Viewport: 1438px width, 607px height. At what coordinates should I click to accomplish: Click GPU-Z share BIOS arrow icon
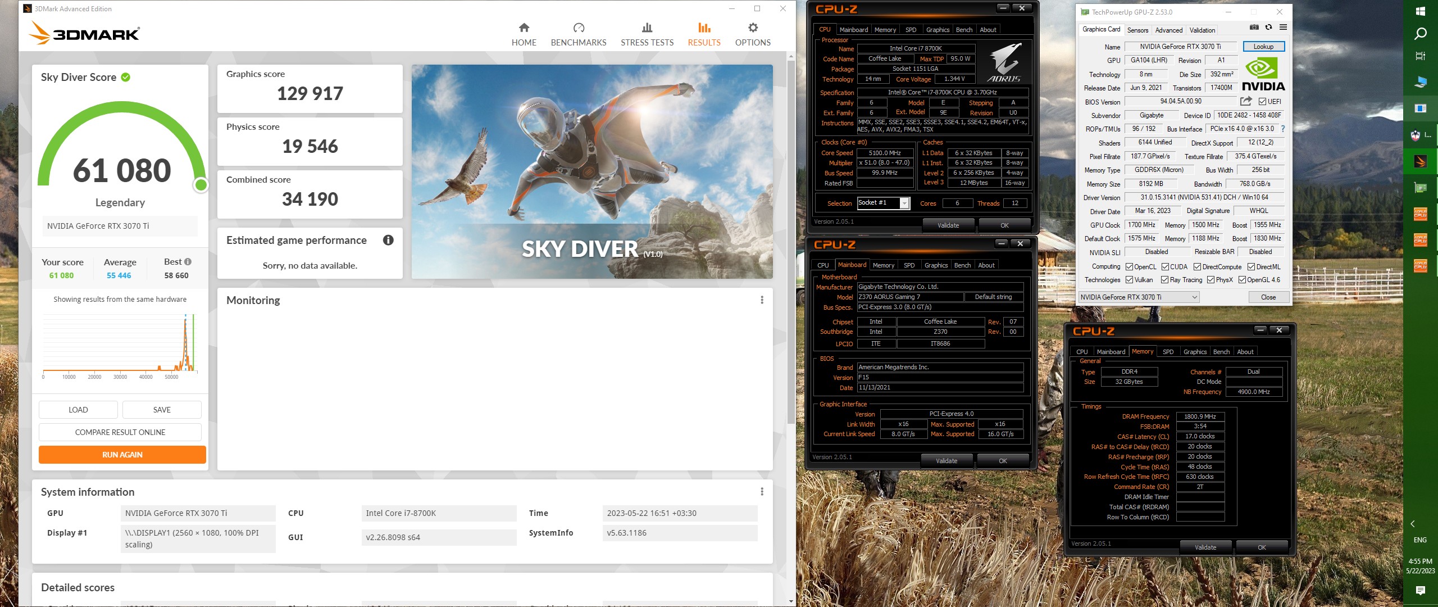(x=1246, y=101)
